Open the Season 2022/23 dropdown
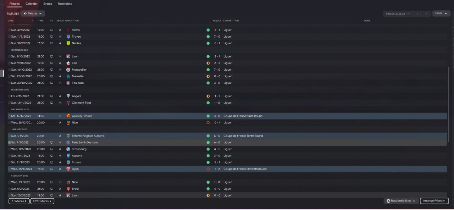The image size is (454, 210). 397,13
